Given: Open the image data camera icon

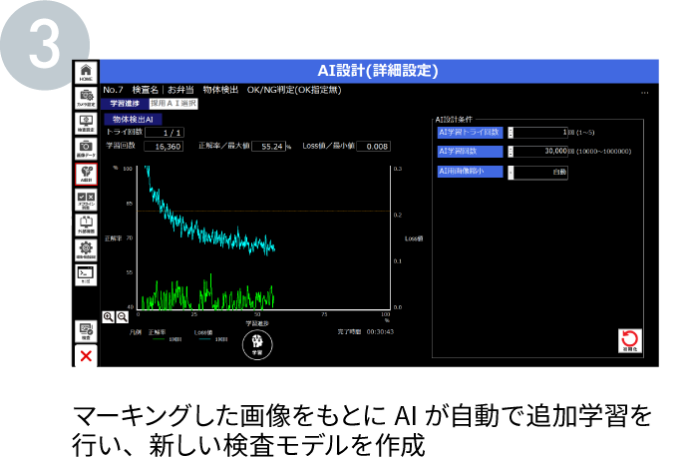Looking at the screenshot, I should coord(86,149).
